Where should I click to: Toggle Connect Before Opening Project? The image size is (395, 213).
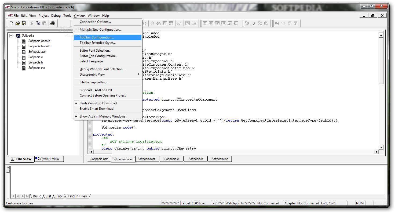click(x=107, y=95)
